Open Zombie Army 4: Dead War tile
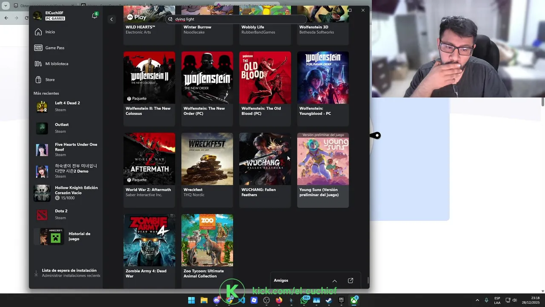This screenshot has width=545, height=307. coord(149,251)
